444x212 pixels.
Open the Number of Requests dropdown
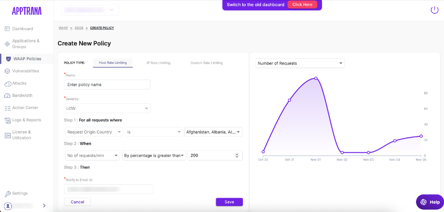click(x=300, y=63)
